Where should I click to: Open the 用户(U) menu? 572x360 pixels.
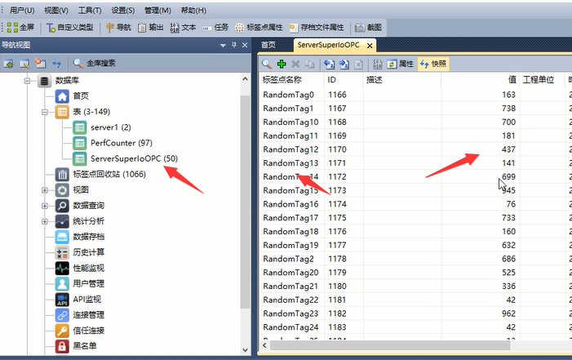(21, 11)
